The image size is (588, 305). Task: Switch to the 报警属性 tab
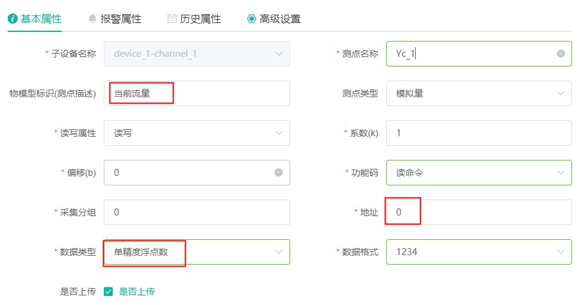click(120, 19)
